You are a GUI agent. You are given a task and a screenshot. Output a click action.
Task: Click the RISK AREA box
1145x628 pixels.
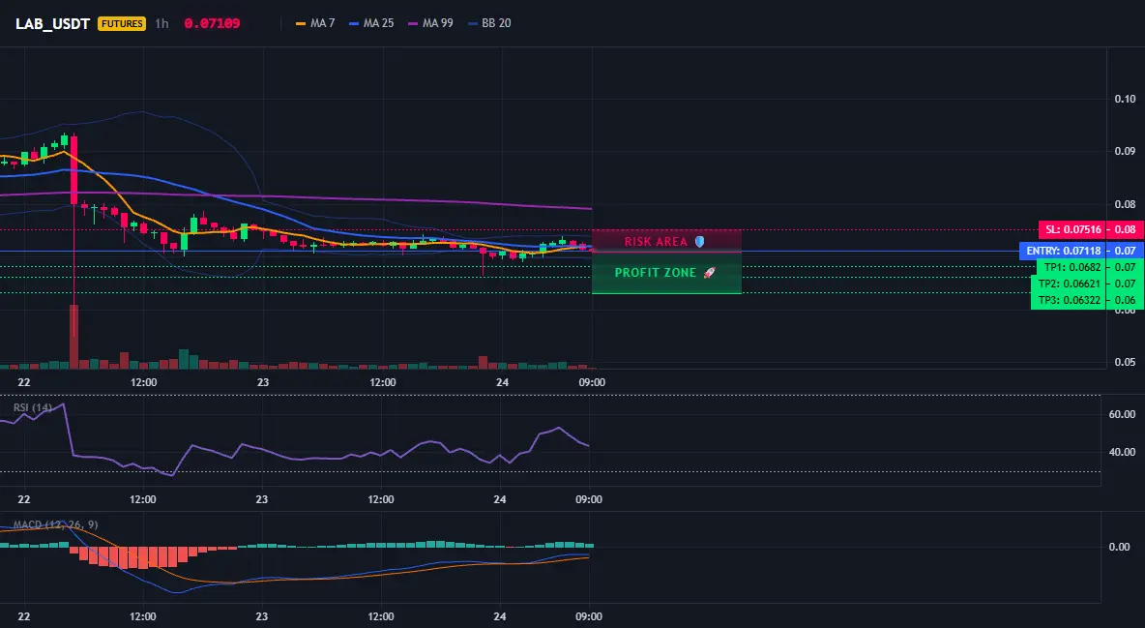coord(666,241)
